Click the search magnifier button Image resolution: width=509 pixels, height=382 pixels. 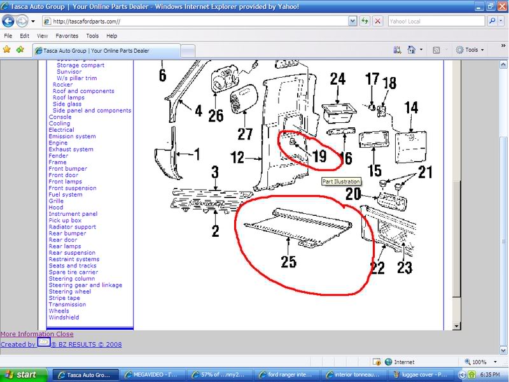tap(492, 22)
